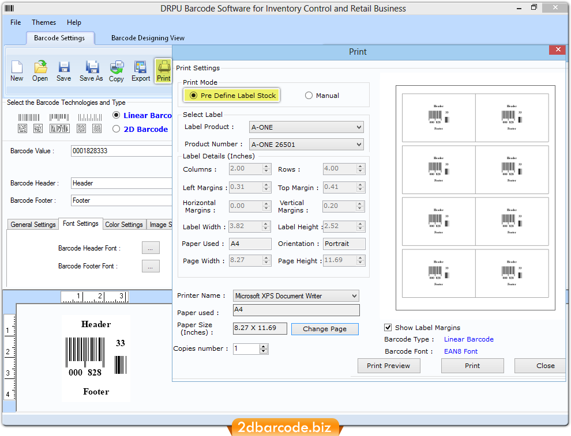This screenshot has height=436, width=571.
Task: Select the first linear barcode sample icon
Action: [x=29, y=117]
